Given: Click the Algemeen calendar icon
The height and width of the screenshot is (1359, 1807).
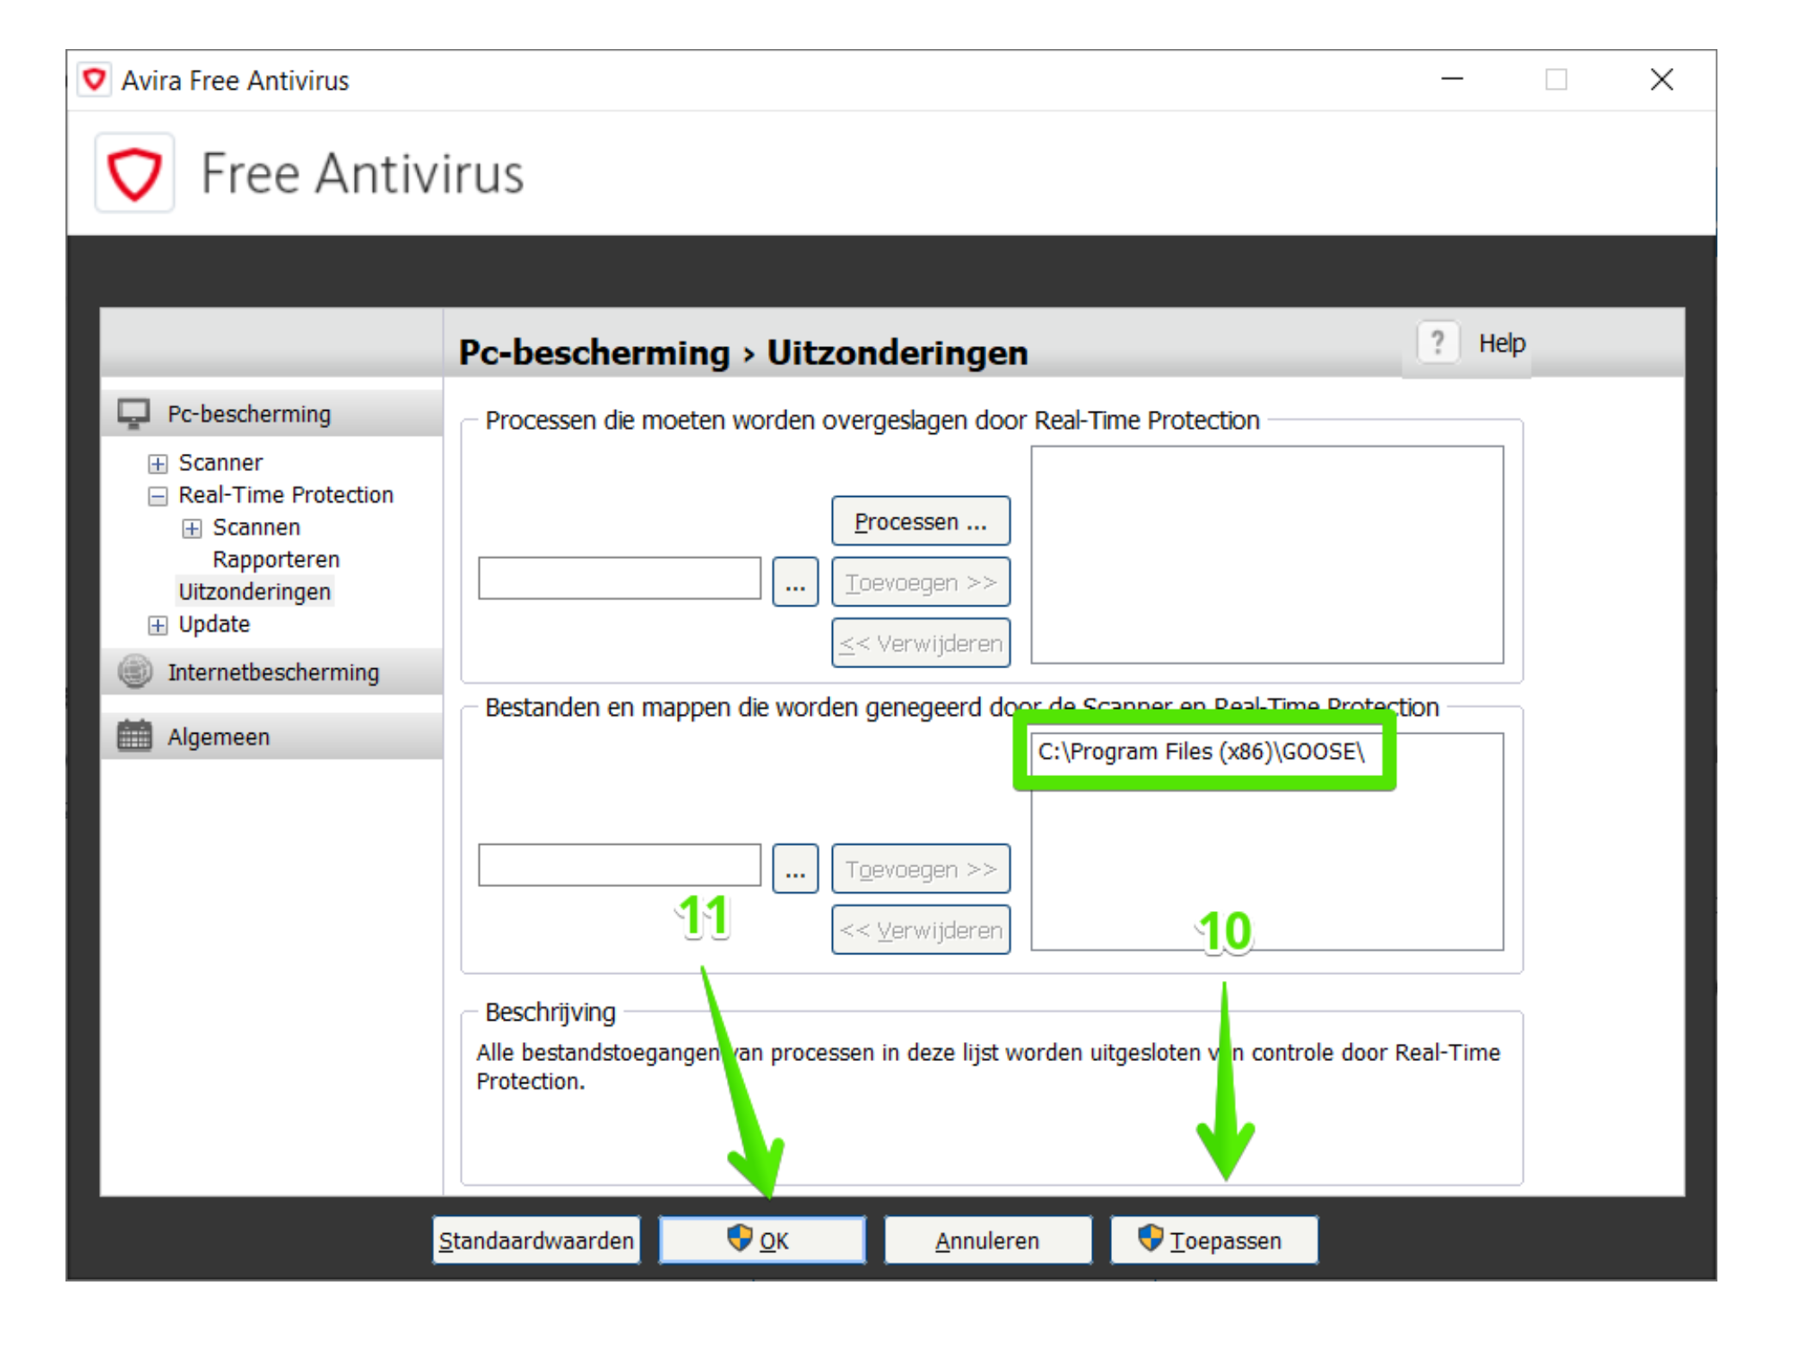Looking at the screenshot, I should [134, 736].
